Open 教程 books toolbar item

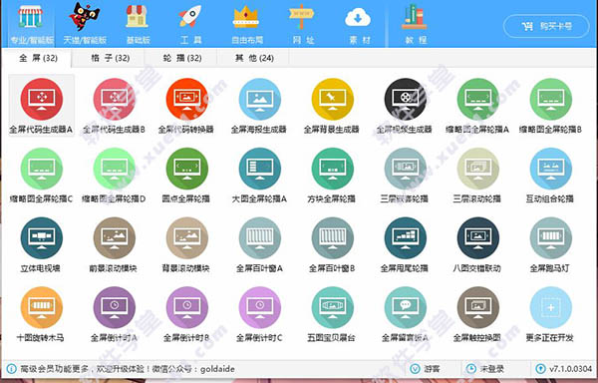pos(415,24)
